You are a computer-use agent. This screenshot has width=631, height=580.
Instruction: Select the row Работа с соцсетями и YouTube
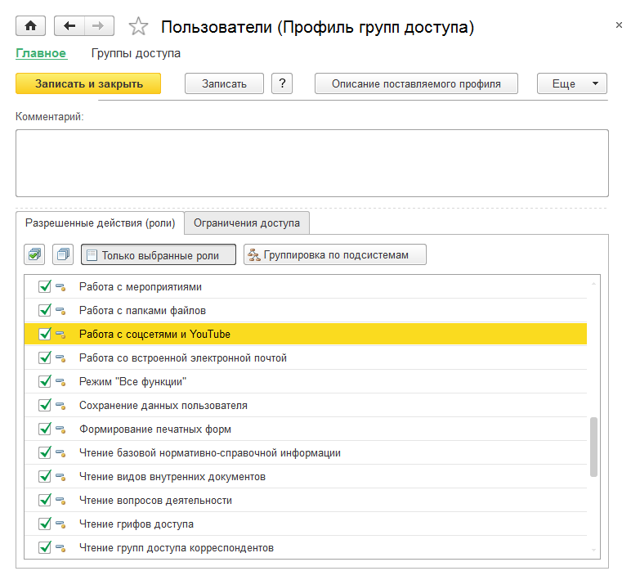click(306, 335)
